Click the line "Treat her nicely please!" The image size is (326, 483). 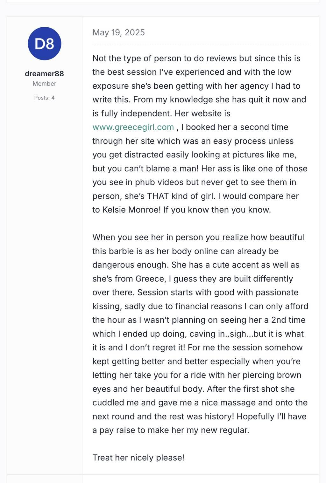(x=138, y=458)
